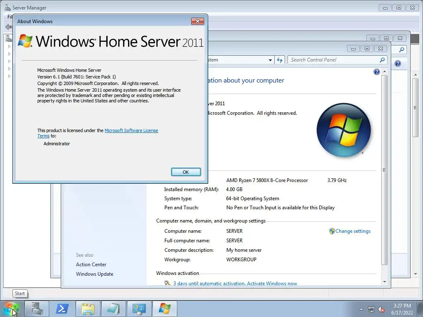The image size is (423, 317).
Task: Open the clock showing 3:27 PM
Action: pyautogui.click(x=402, y=309)
